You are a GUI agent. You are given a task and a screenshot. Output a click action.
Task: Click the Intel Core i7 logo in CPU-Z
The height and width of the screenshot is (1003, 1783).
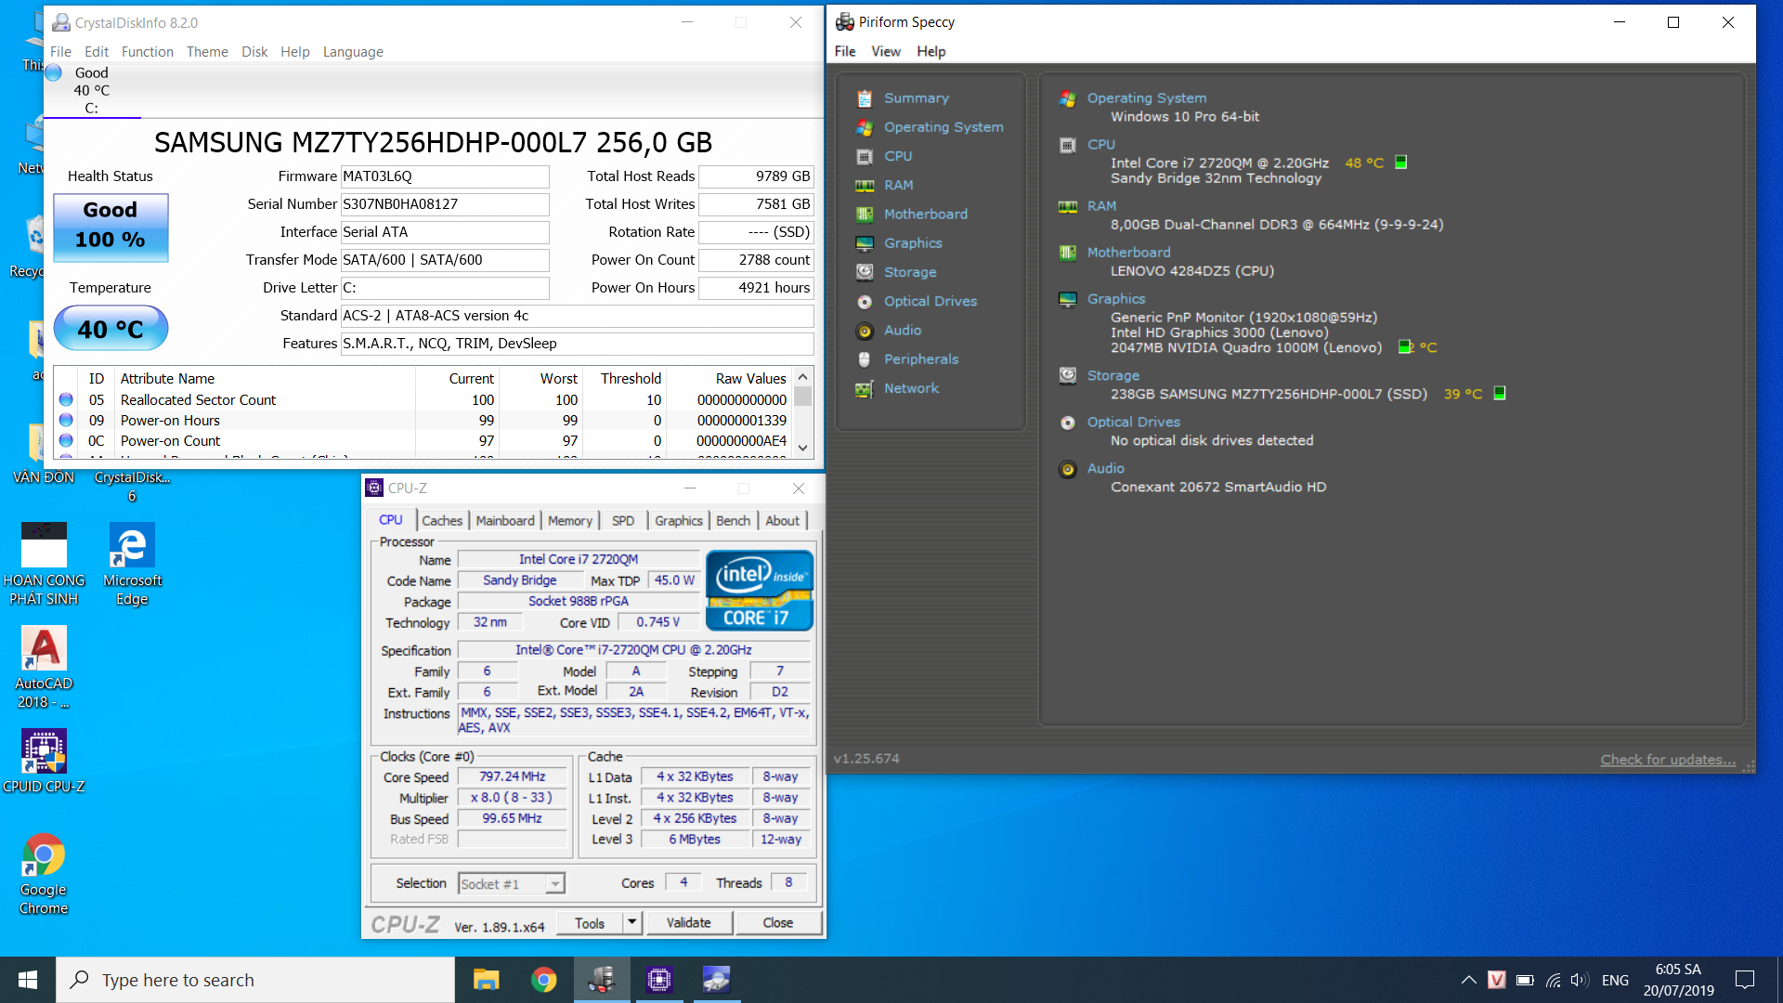(759, 591)
